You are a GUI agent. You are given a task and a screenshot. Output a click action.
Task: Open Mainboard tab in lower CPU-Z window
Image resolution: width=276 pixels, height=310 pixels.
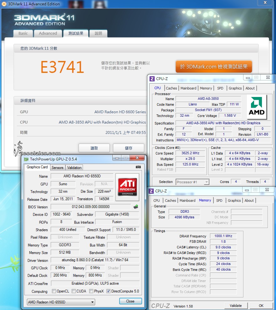coord(187,201)
